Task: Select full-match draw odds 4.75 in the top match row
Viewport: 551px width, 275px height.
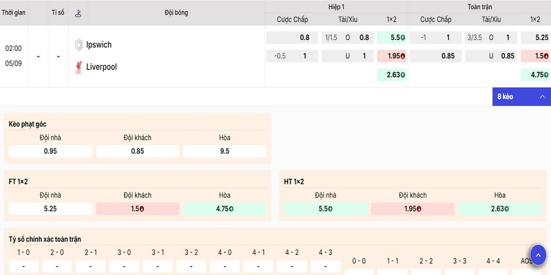Action: 536,75
